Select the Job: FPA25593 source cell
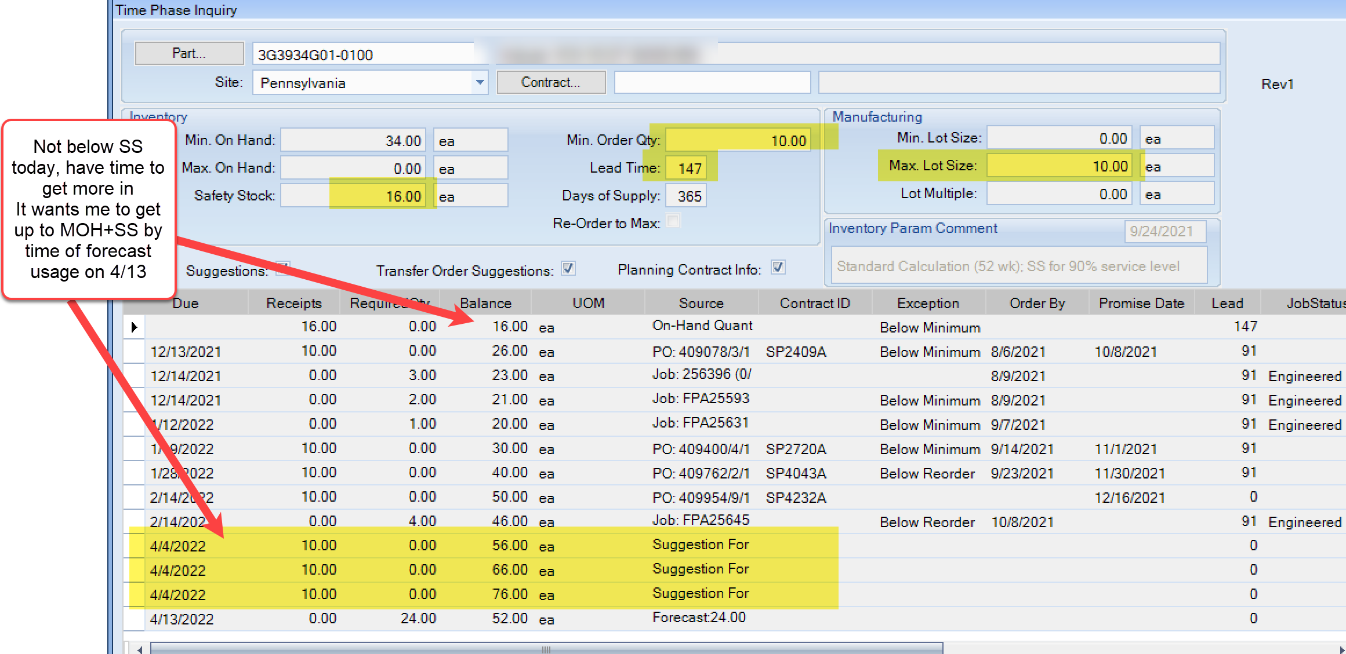 click(x=701, y=399)
